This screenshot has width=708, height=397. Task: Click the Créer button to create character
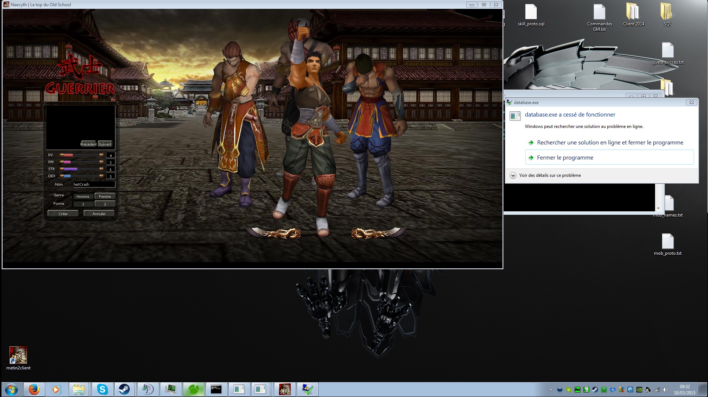63,214
